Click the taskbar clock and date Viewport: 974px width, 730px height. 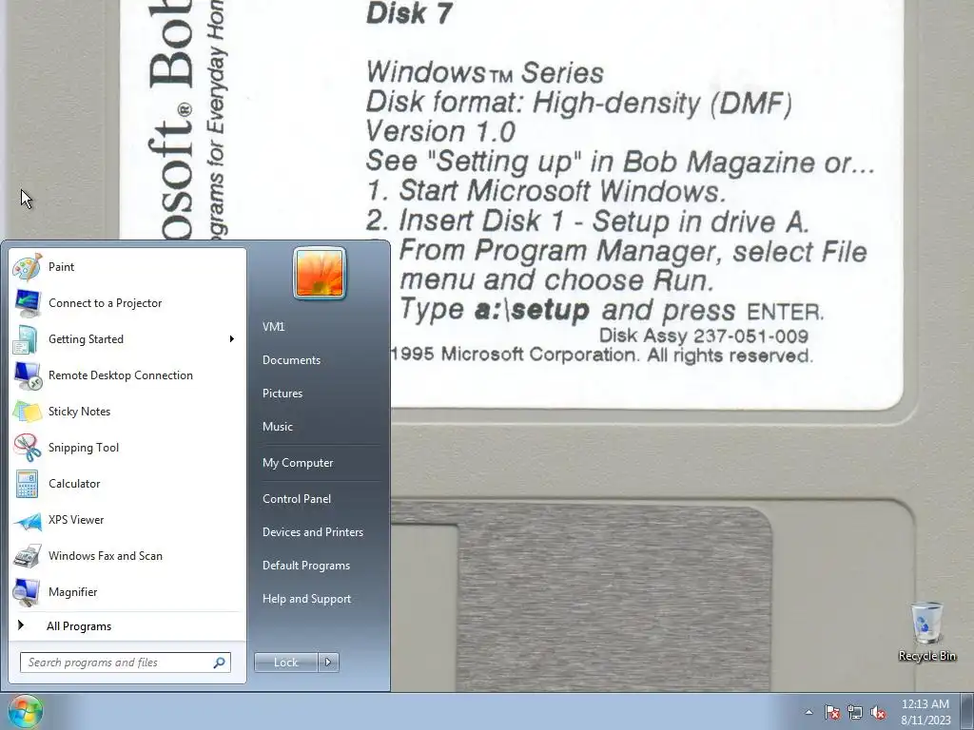925,712
